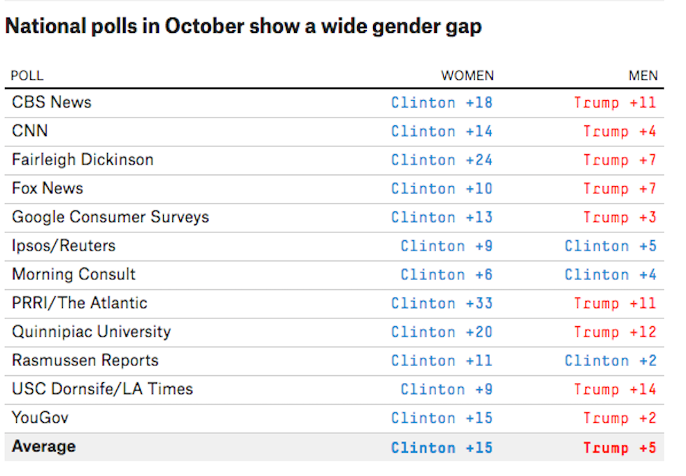Select the Fairleigh Dickinson poll name

[x=83, y=160]
